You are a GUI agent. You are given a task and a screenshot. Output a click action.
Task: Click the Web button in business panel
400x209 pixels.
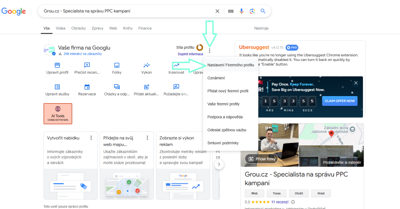pos(254,193)
